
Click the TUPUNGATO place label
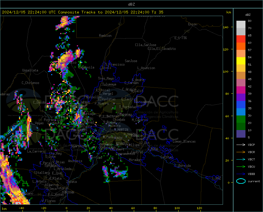pyautogui.click(x=52, y=166)
